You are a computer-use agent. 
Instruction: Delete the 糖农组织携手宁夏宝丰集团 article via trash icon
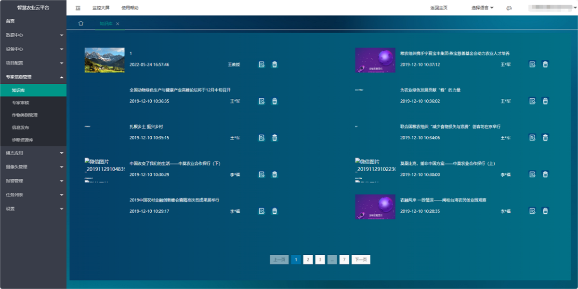[545, 64]
